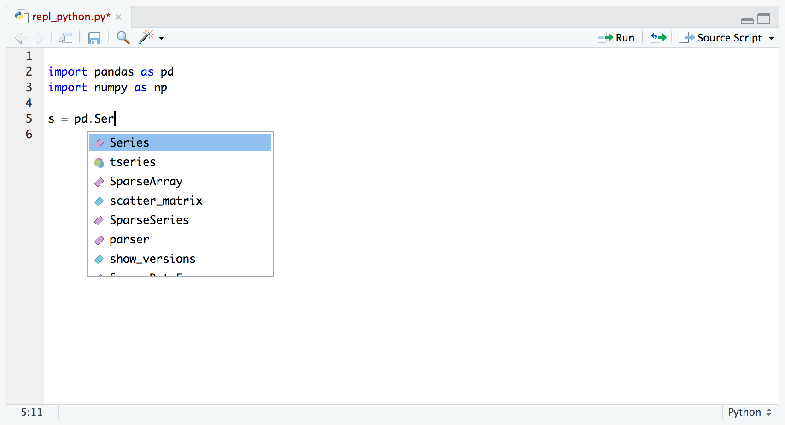The width and height of the screenshot is (785, 425).
Task: Click show in new window icon
Action: click(x=65, y=38)
